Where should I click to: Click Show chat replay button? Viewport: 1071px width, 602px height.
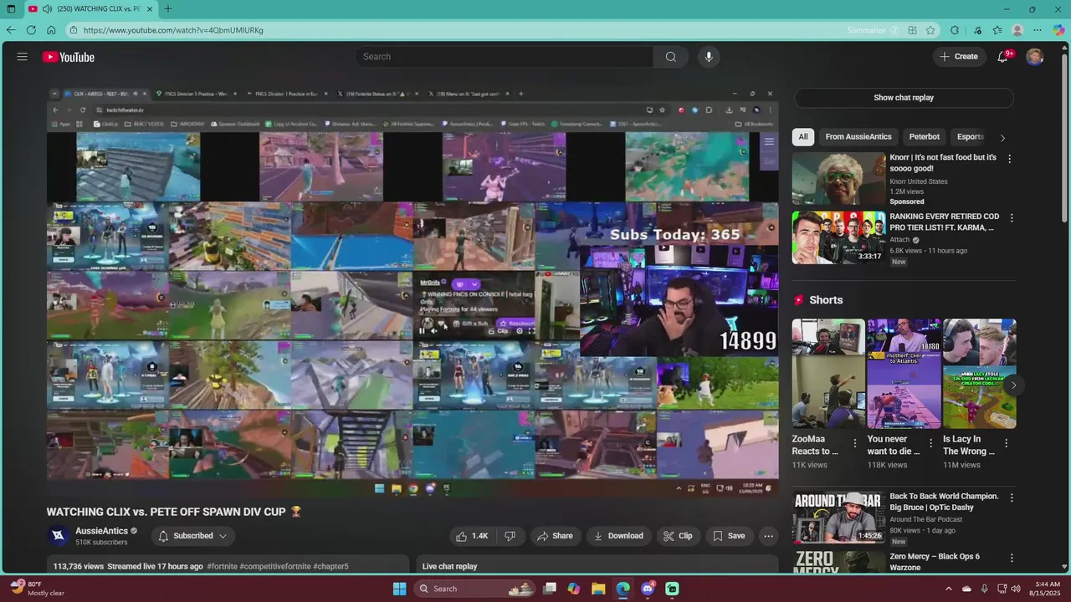[x=904, y=98]
